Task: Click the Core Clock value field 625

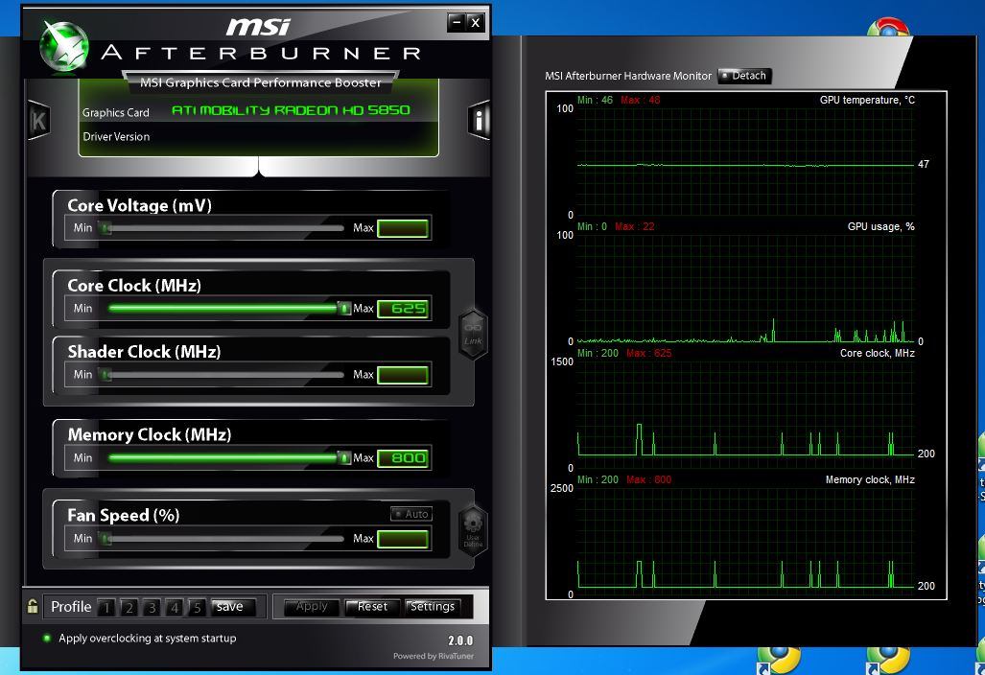Action: pyautogui.click(x=403, y=309)
